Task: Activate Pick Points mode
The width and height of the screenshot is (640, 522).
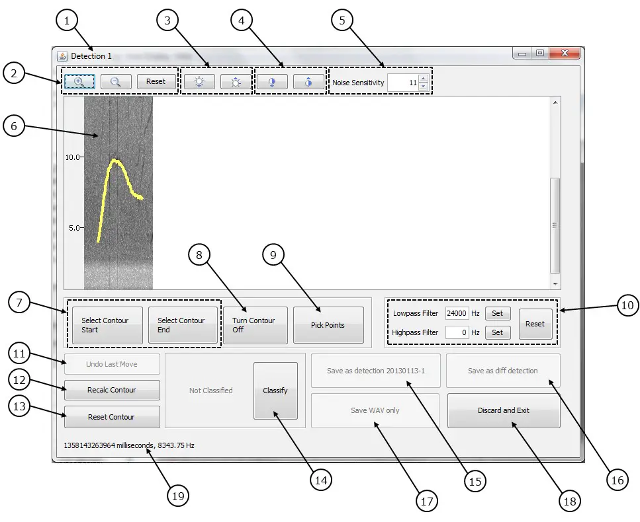Action: pyautogui.click(x=328, y=324)
